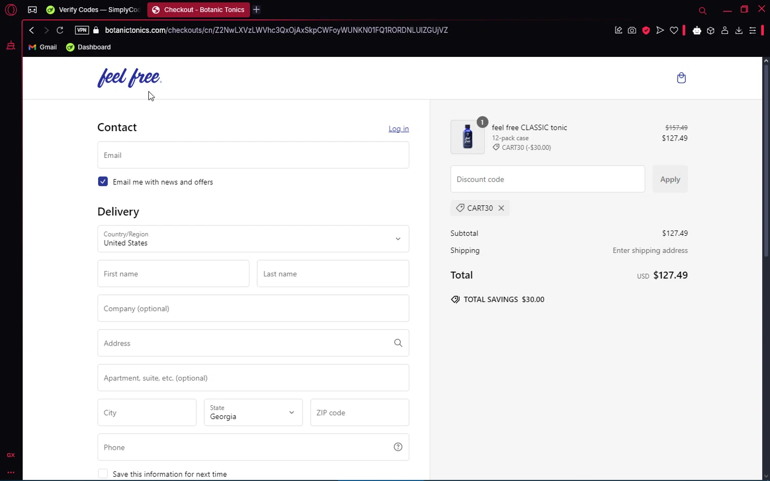This screenshot has width=770, height=481.
Task: Open the extensions cube icon
Action: tap(711, 30)
